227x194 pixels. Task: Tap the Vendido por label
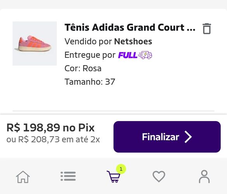(88, 42)
